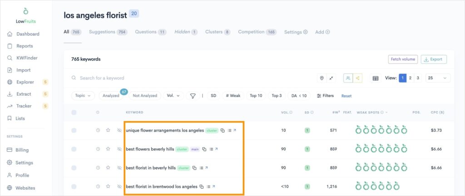Check the unique flower arrangements row checkbox
Viewport: 465px width, 196px height.
[x=74, y=130]
